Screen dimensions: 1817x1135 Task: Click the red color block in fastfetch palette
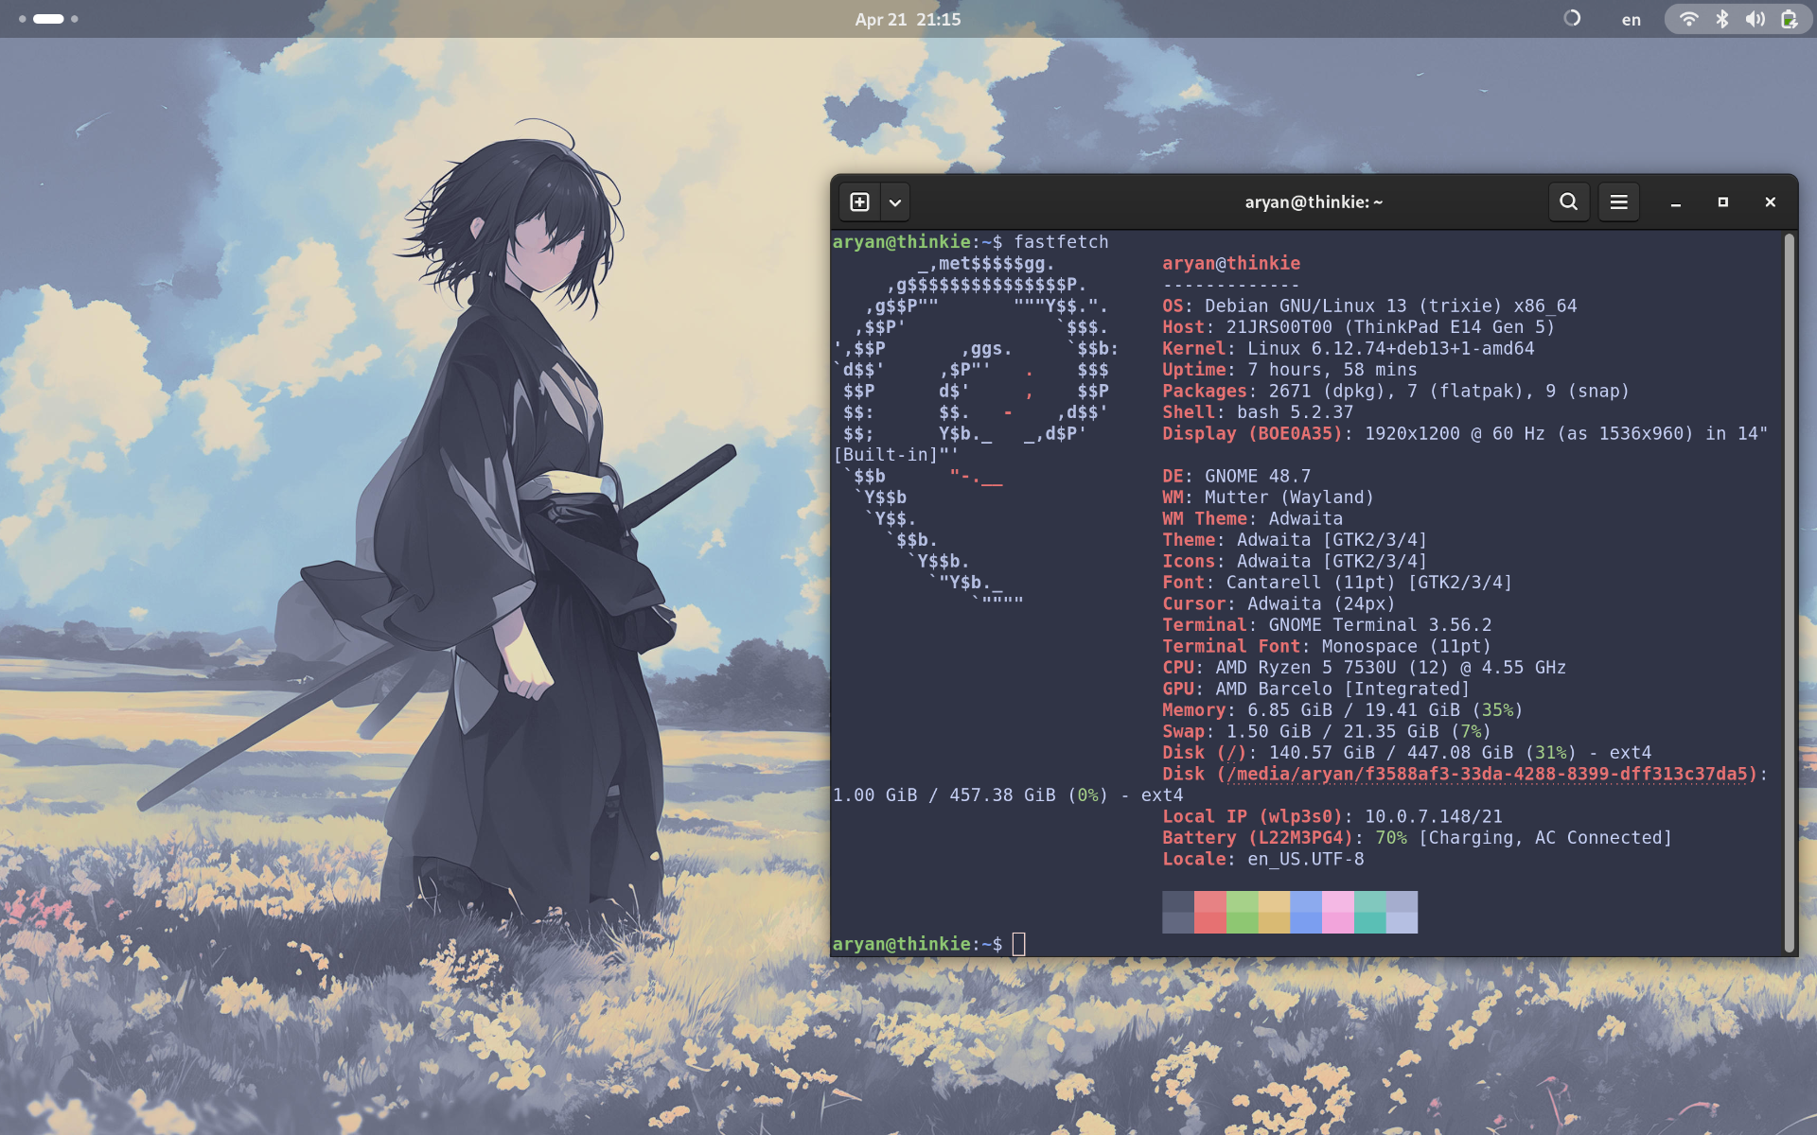tap(1210, 912)
